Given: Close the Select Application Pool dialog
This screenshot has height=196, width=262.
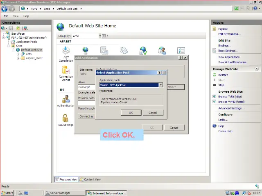Looking at the screenshot, I should click(164, 73).
